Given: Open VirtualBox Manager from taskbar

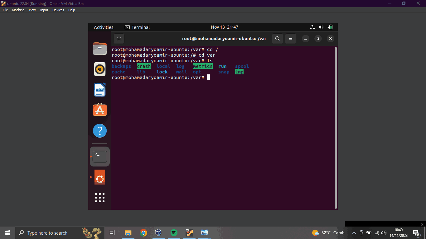Looking at the screenshot, I should (158, 233).
